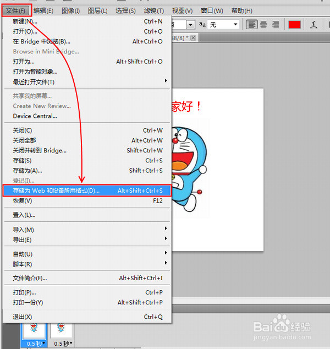Select the first animation frame thumbnail
330x349 pixels.
[x=34, y=331]
